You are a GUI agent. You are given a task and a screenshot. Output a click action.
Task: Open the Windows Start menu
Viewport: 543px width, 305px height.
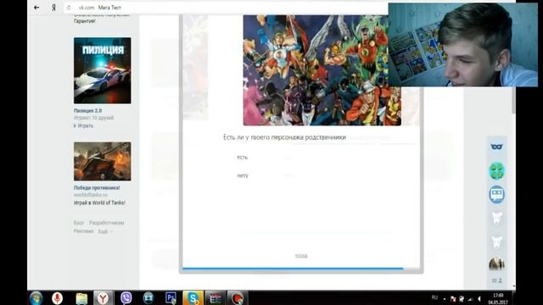pyautogui.click(x=36, y=297)
